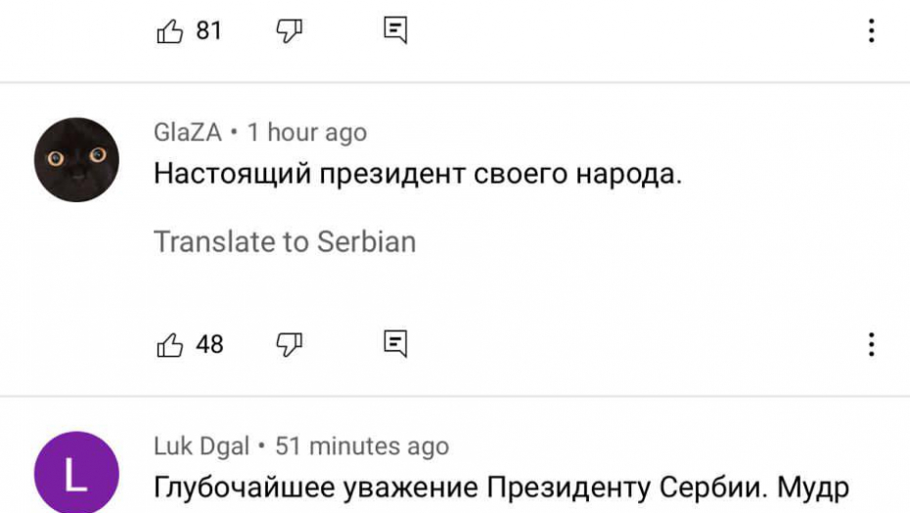The image size is (910, 513).
Task: Select Luk Dgal's comment text
Action: tap(501, 487)
